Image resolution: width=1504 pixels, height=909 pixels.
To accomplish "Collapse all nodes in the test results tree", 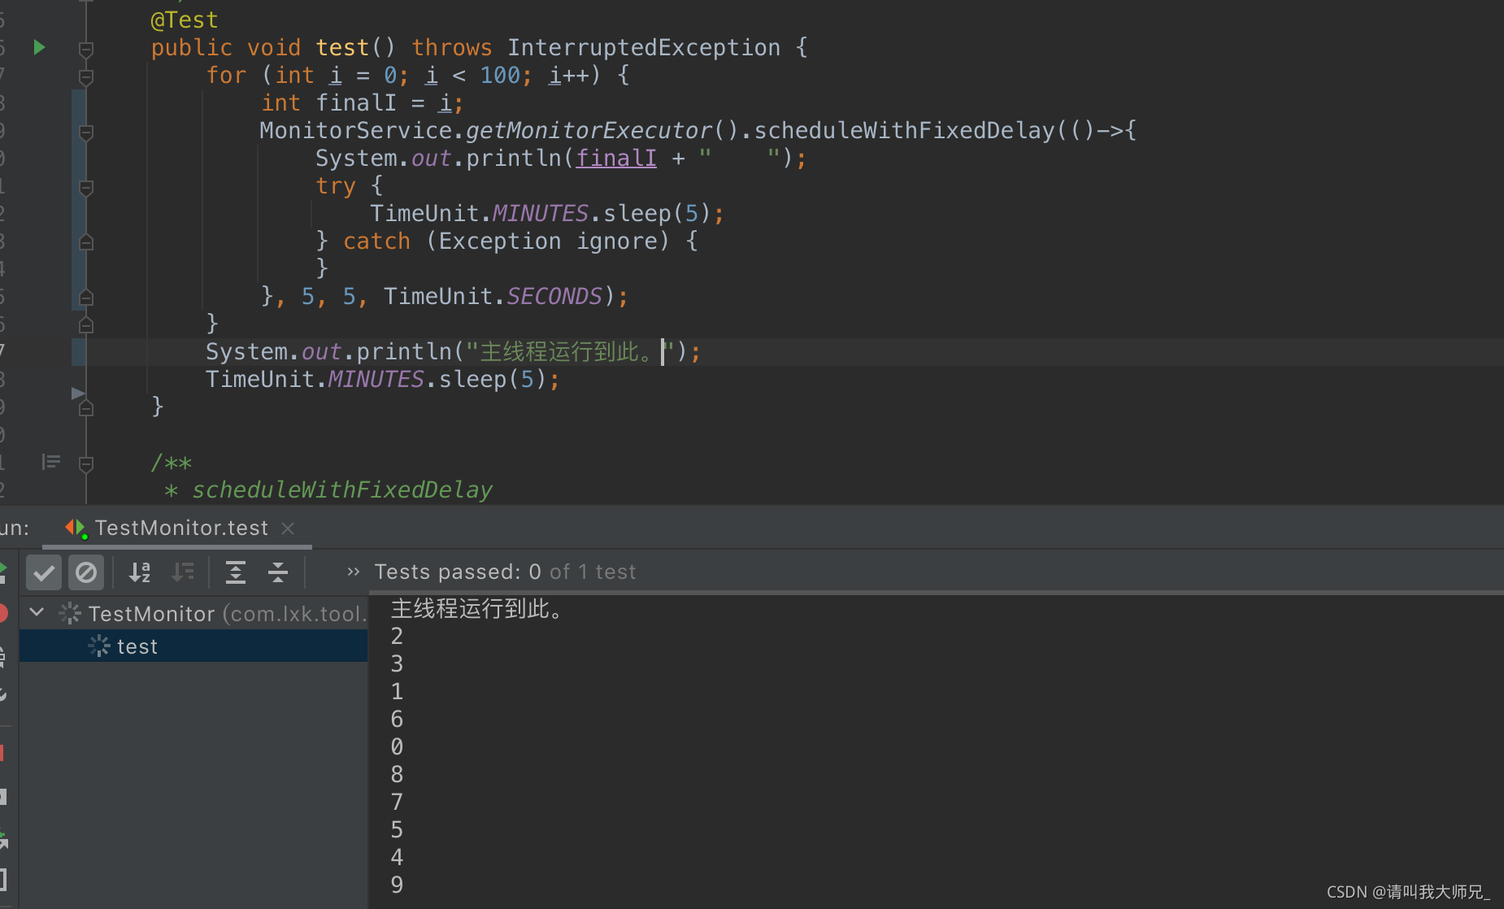I will click(277, 572).
